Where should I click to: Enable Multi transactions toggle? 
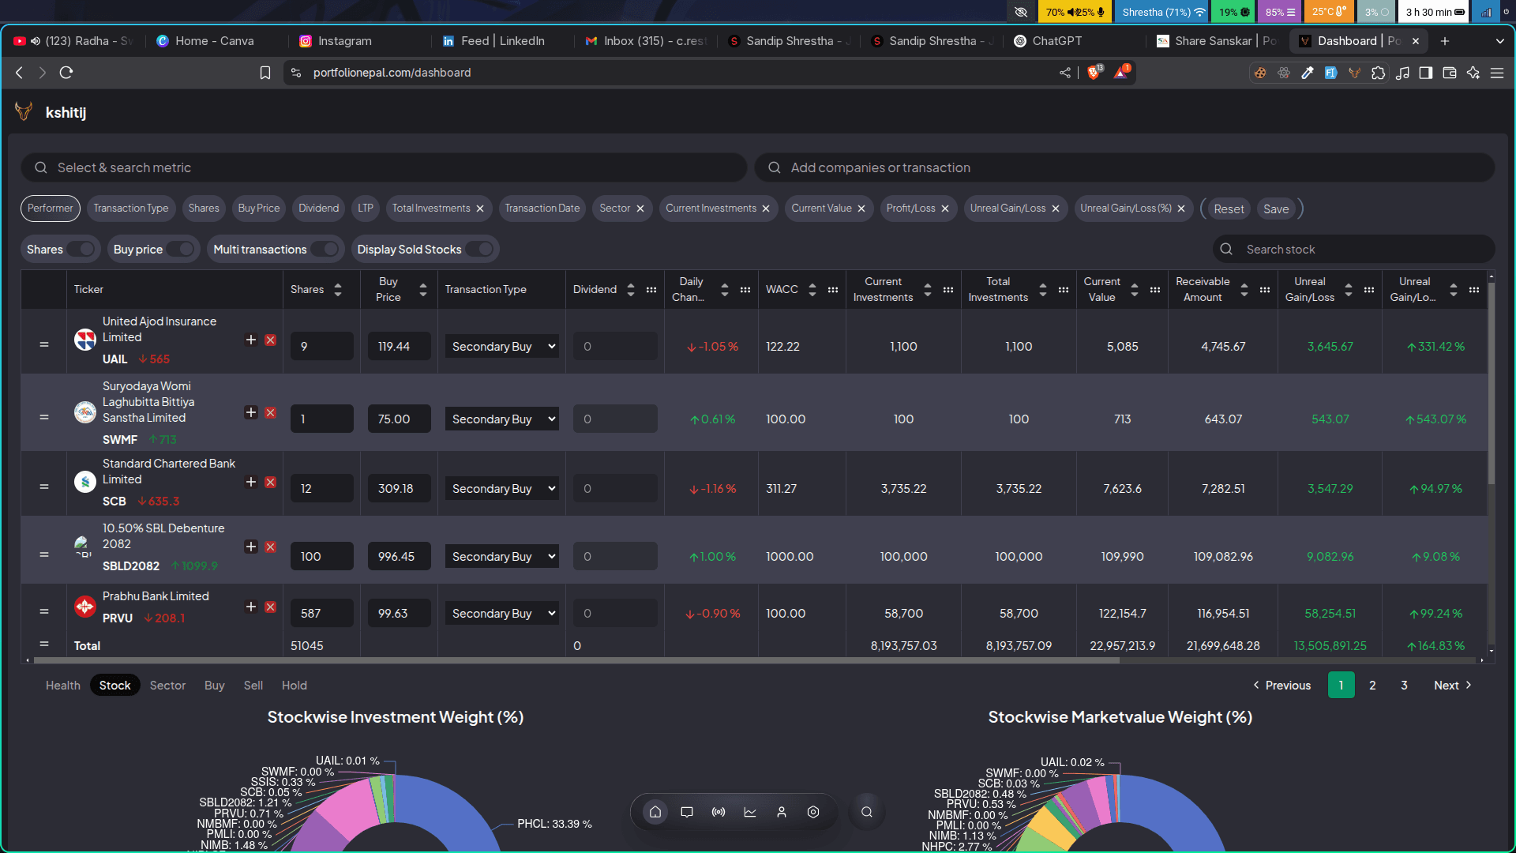[324, 250]
